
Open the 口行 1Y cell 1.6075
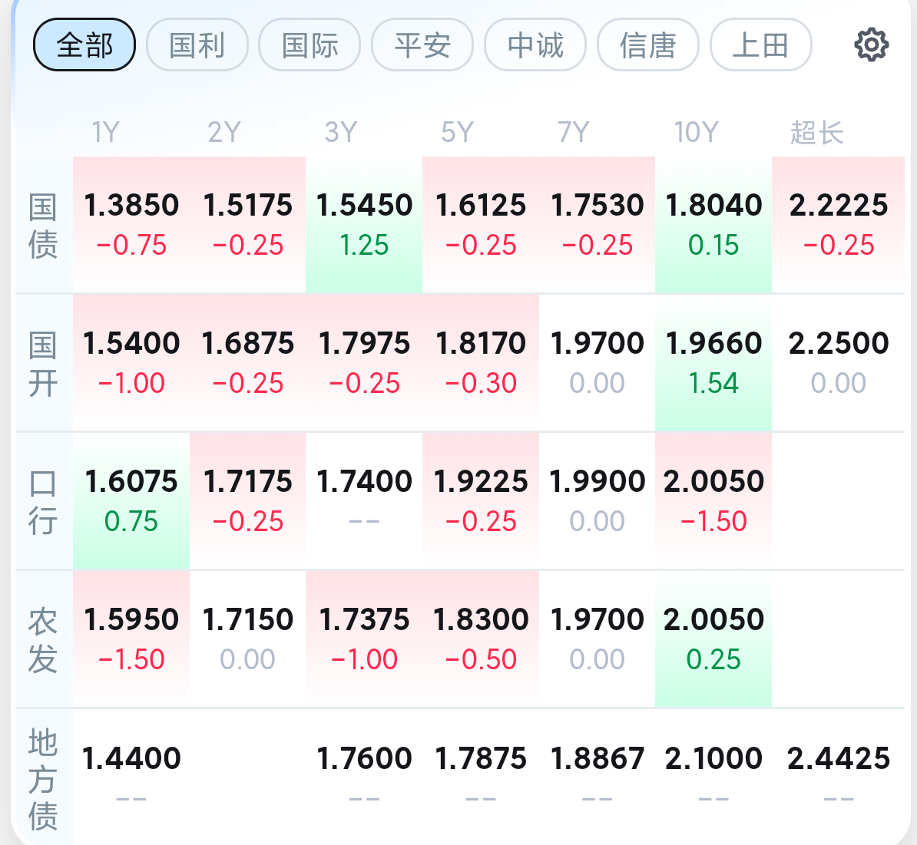point(131,500)
